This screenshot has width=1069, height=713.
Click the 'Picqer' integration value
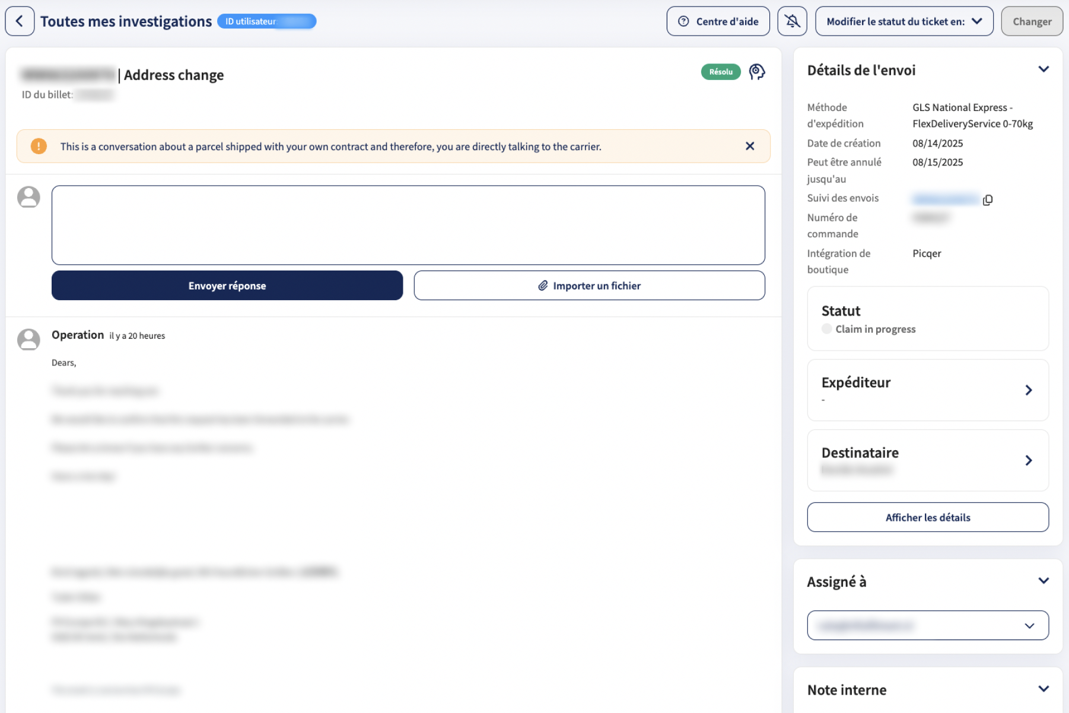(x=927, y=254)
